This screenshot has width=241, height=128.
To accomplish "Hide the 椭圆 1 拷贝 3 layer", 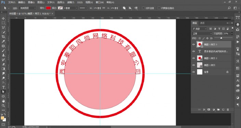I will pyautogui.click(x=194, y=44).
